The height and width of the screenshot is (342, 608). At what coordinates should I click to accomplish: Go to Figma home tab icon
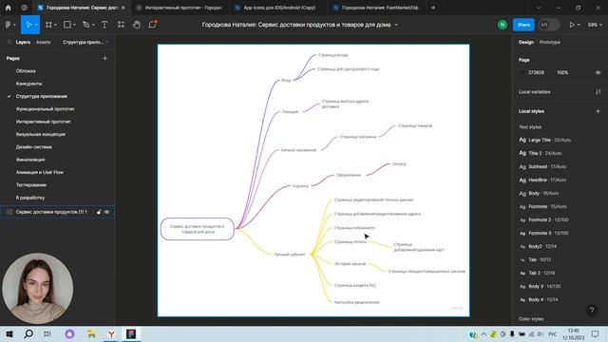[8, 8]
